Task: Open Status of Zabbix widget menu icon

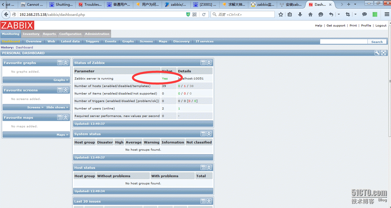Action: pos(203,63)
